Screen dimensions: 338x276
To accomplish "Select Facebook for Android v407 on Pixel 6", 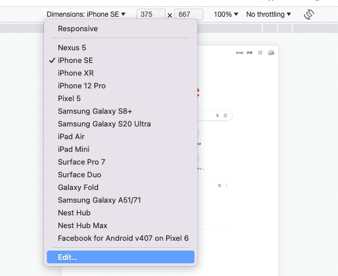I will 120,238.
